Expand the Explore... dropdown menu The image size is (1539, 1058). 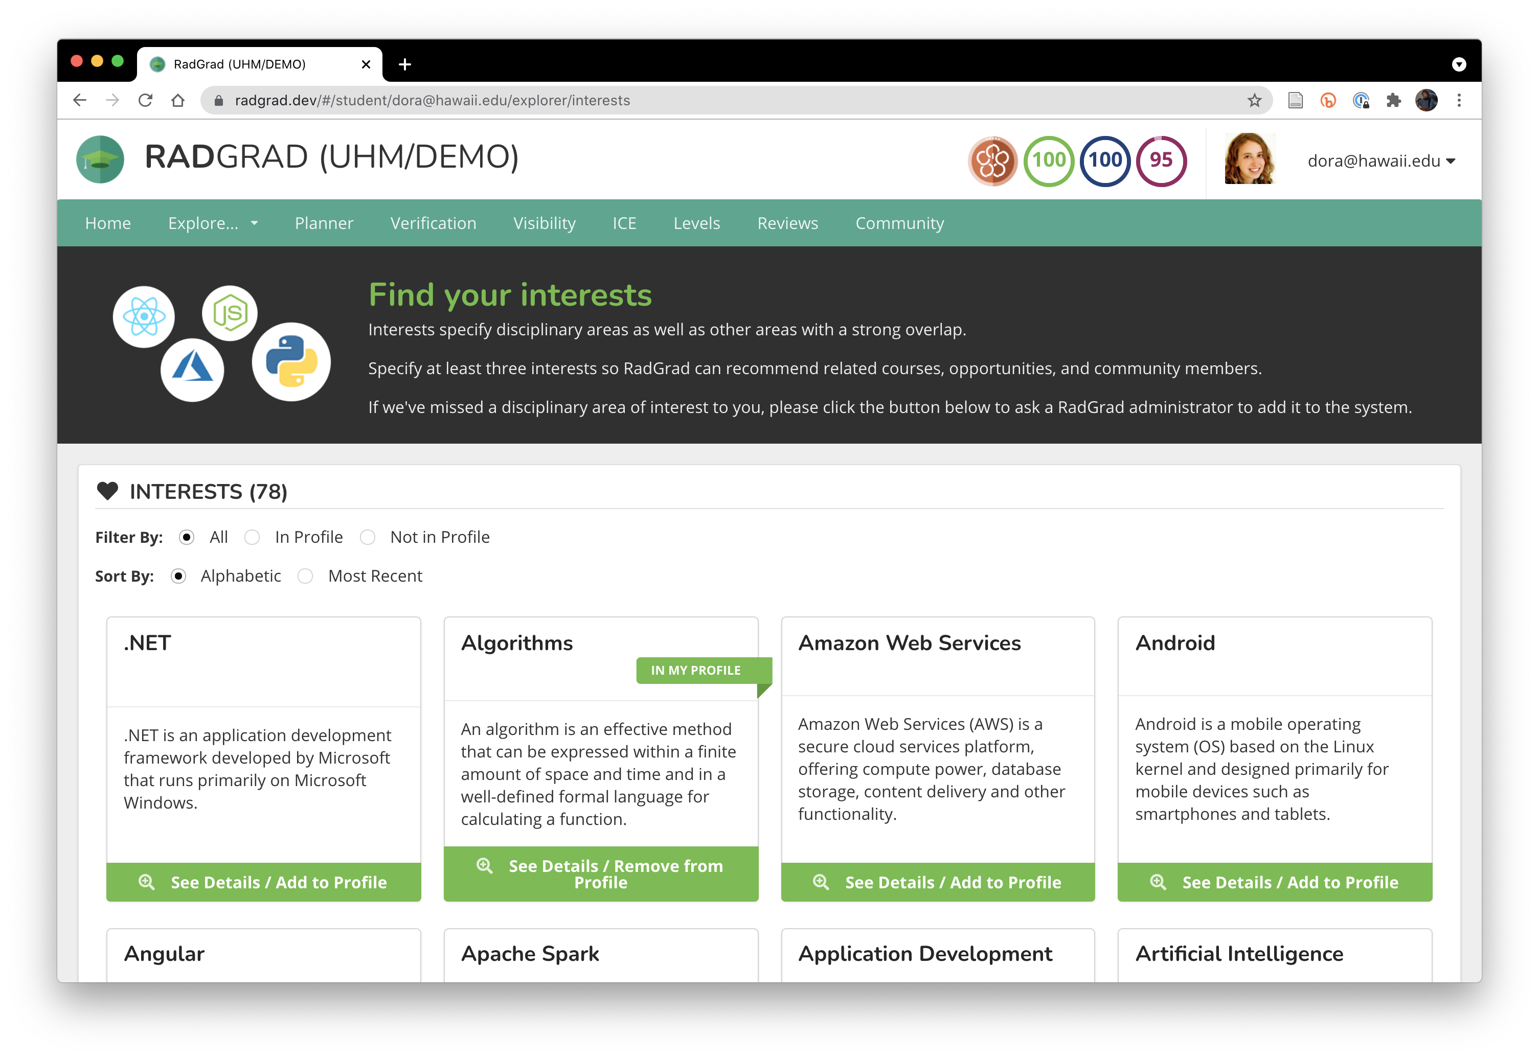click(212, 223)
